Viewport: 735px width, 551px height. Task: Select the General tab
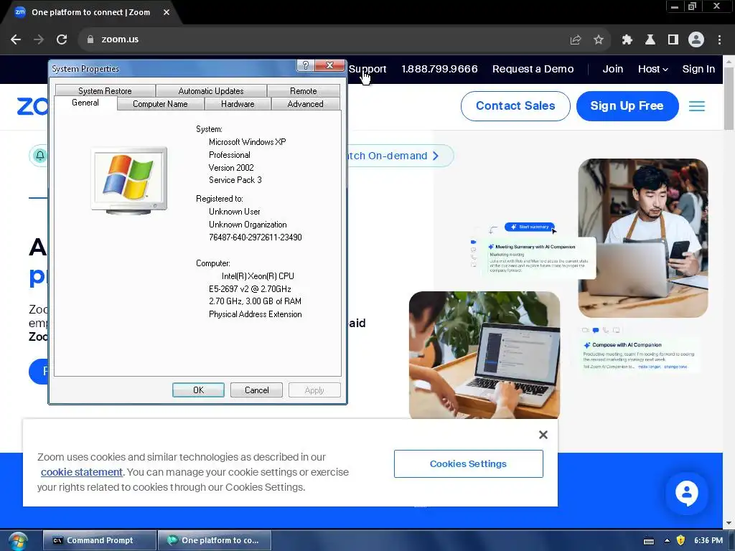[85, 103]
